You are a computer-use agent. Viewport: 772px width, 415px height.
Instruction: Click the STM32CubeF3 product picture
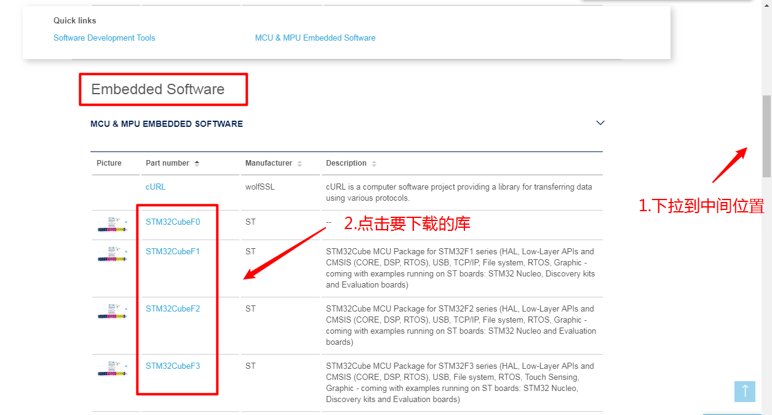click(x=112, y=369)
